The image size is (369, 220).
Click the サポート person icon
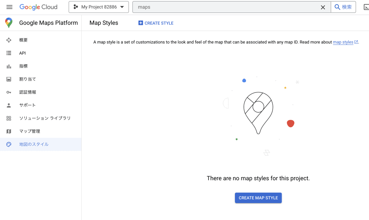click(x=9, y=105)
